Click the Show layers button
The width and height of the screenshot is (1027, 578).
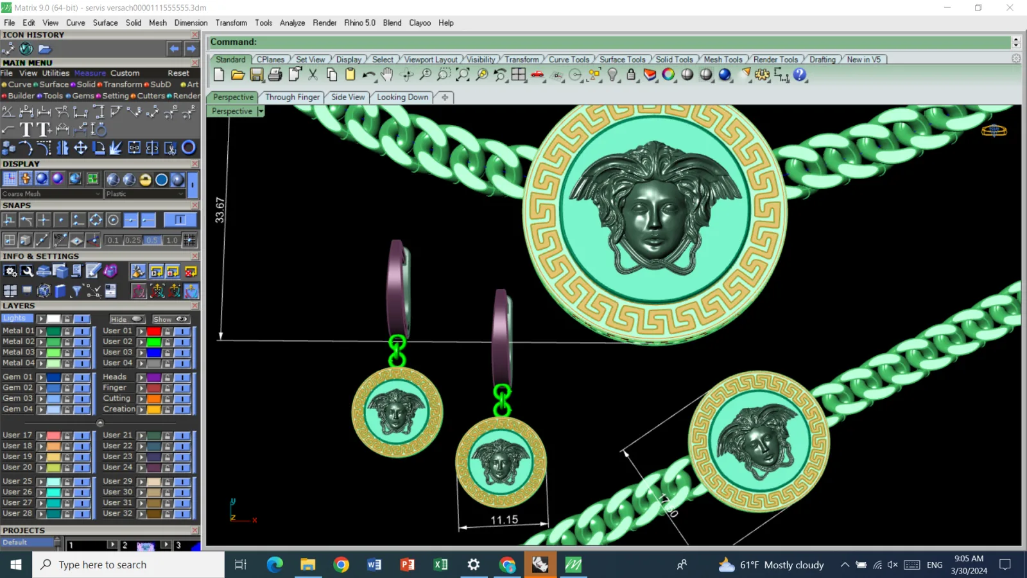[170, 319]
